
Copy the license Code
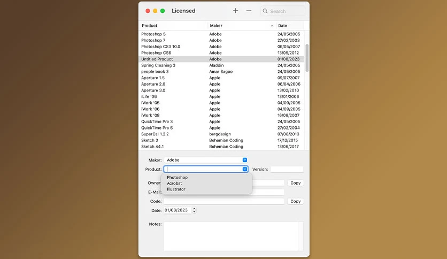pos(296,201)
